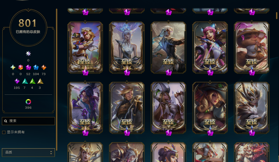Select the magenta gem icon showing 52
The image size is (279, 162).
pos(28,67)
